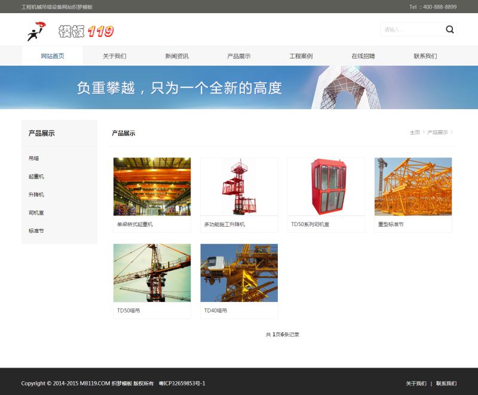
Task: Click the sidebar 产品展示 heading
Action: (x=41, y=133)
